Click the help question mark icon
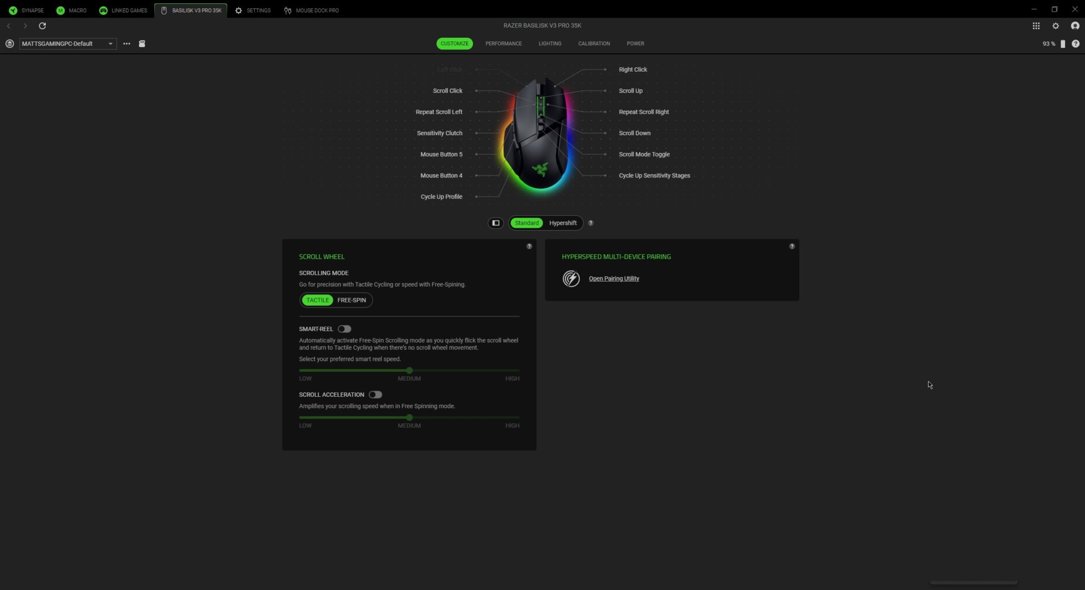 [1077, 44]
